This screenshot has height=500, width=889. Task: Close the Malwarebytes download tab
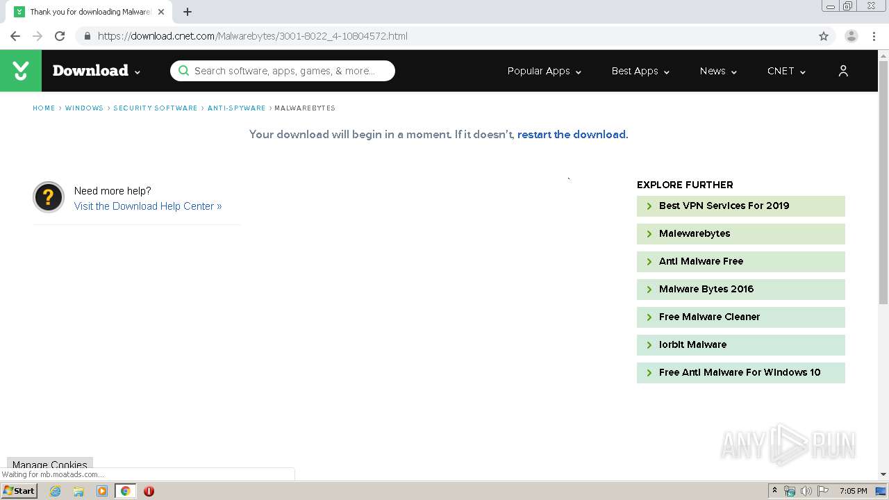point(161,12)
